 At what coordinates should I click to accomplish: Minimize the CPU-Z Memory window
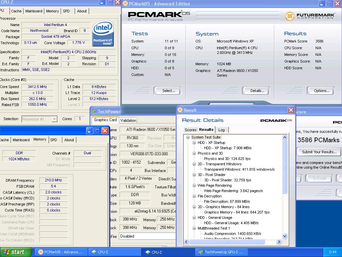(x=90, y=131)
